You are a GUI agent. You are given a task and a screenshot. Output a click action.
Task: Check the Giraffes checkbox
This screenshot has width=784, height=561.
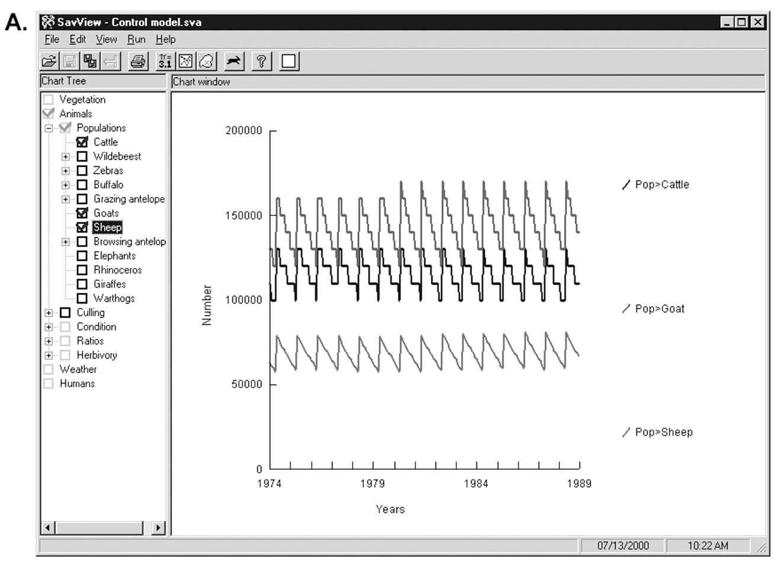click(x=82, y=284)
